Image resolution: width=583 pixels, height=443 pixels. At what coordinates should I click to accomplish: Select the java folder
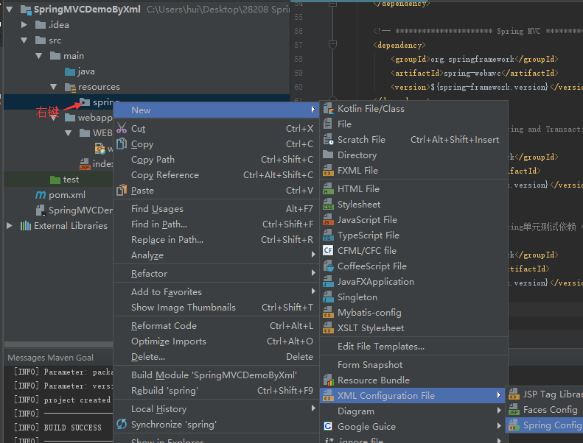(80, 71)
